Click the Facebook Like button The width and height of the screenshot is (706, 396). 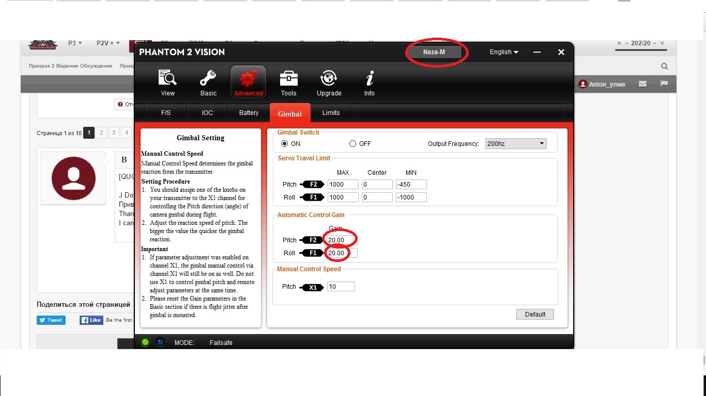(x=91, y=320)
